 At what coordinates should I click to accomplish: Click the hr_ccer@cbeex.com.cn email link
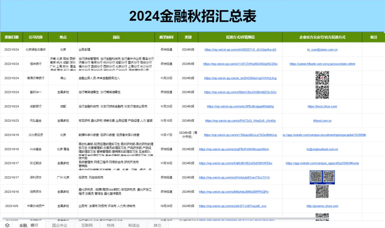pos(322,49)
